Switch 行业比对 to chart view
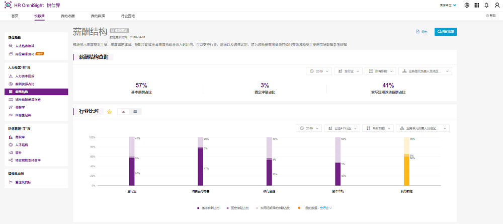The image size is (503, 224). point(123,112)
